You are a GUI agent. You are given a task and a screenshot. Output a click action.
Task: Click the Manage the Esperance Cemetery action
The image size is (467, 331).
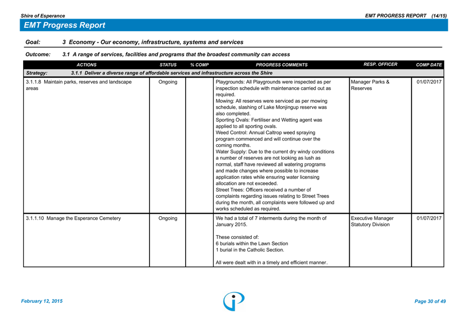tap(73, 218)
